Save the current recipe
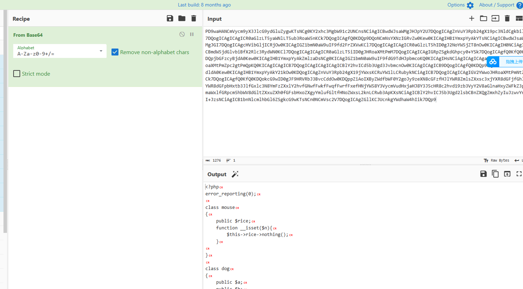Image resolution: width=523 pixels, height=289 pixels. (x=170, y=19)
